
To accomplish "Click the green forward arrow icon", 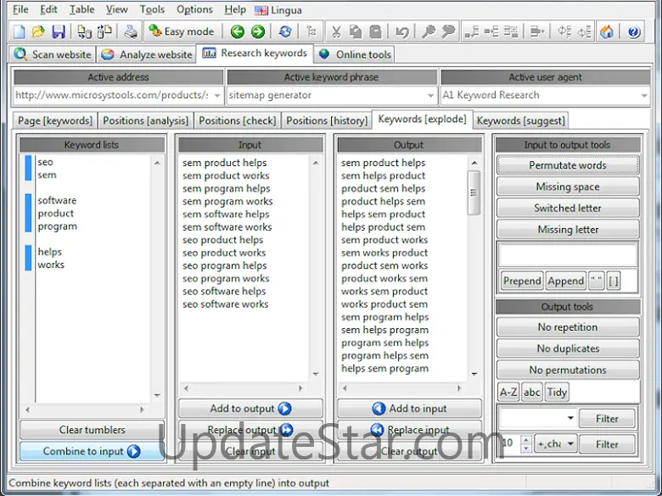I will pos(257,32).
